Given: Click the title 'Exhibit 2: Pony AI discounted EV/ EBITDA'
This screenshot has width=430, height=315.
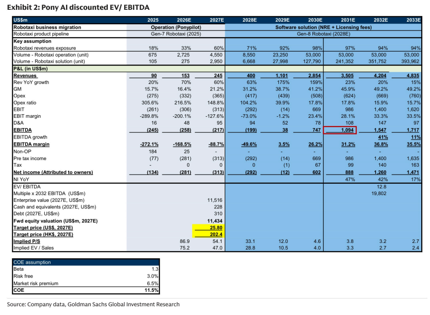Looking at the screenshot, I should [x=78, y=7].
